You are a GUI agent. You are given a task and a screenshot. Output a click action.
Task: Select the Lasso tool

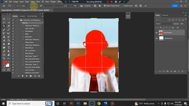4,22
